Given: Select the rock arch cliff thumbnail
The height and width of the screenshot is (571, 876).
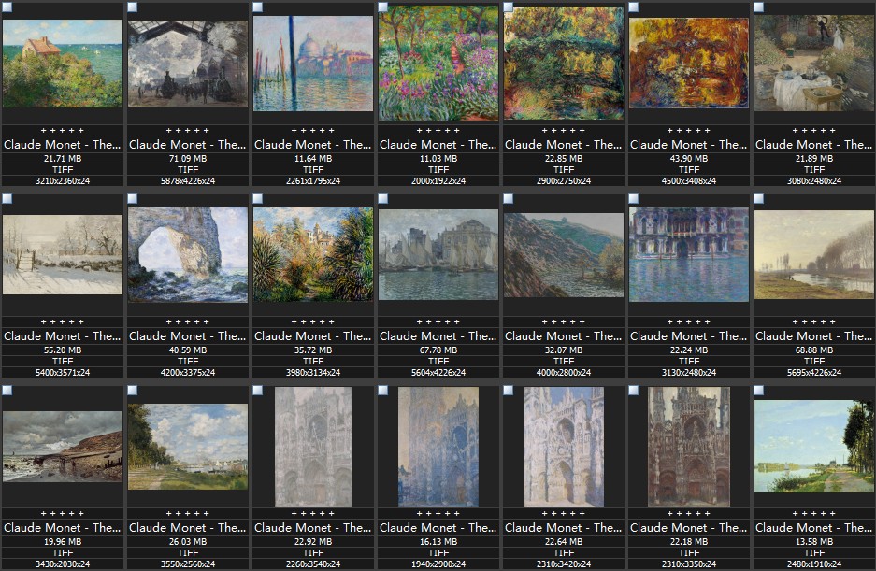Looking at the screenshot, I should coord(188,255).
